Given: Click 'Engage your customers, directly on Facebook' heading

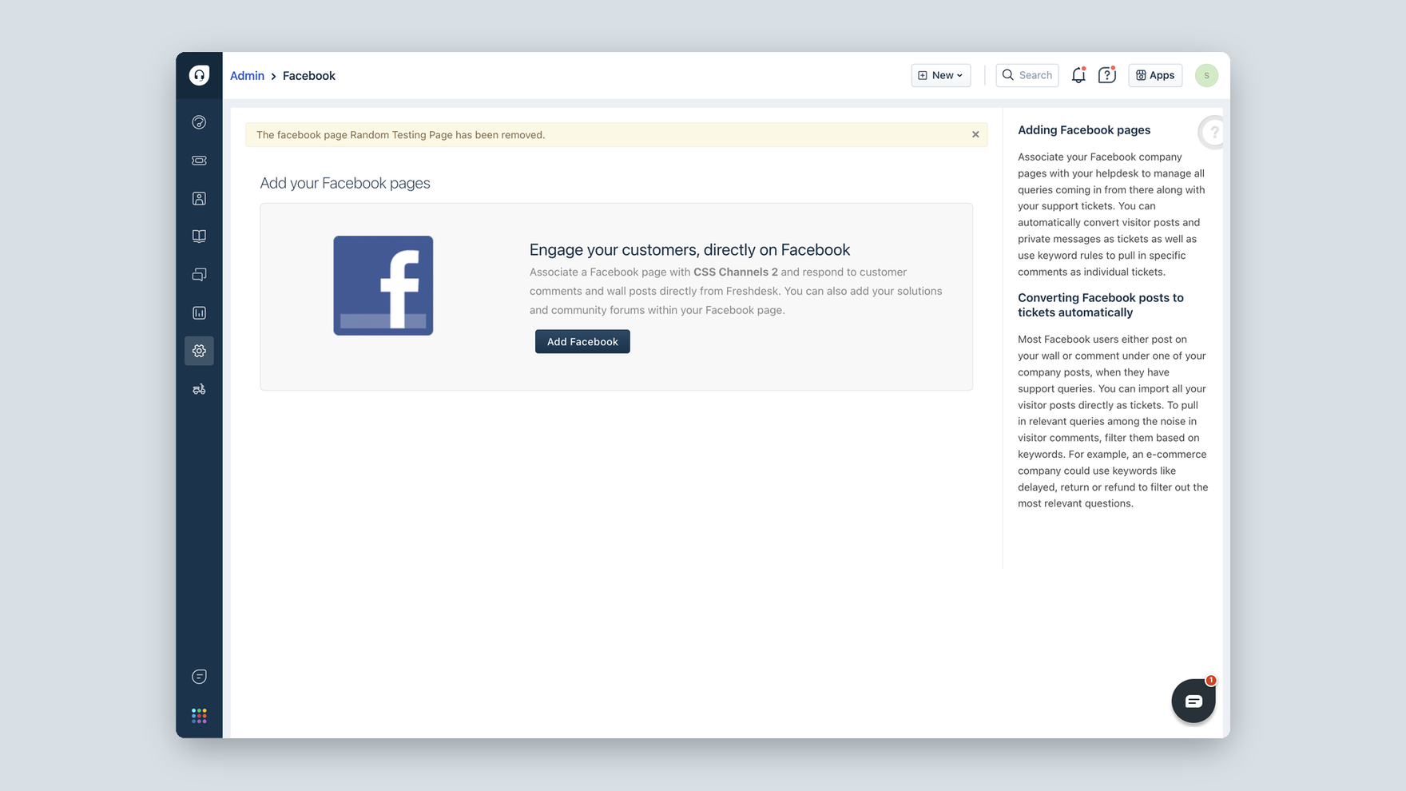Looking at the screenshot, I should tap(689, 249).
